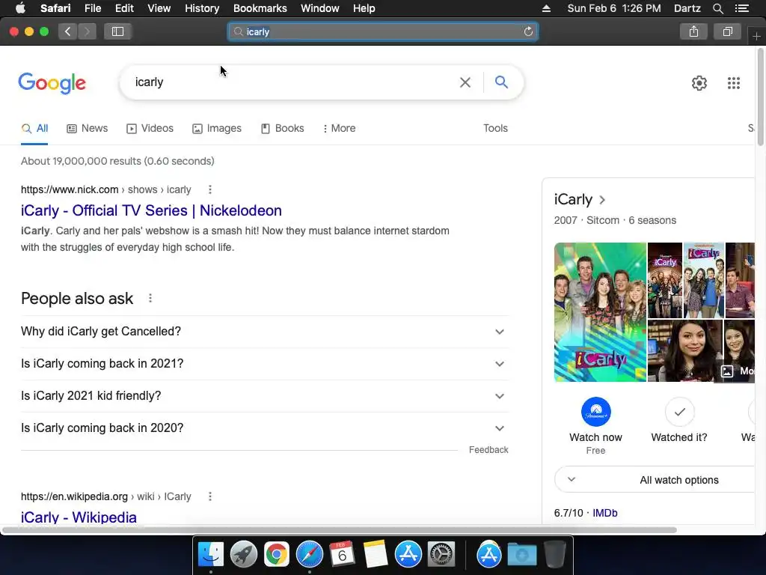The image size is (766, 575).
Task: Mark Watched it with the check icon
Action: (679, 412)
